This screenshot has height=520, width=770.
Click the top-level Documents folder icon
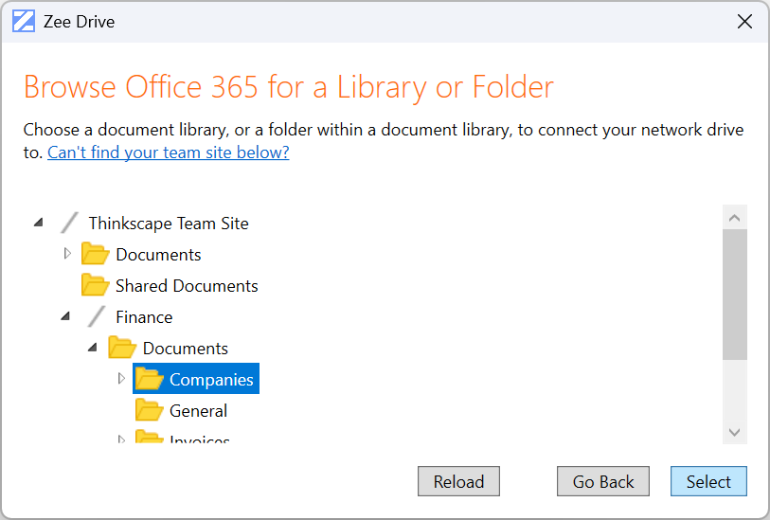tap(95, 254)
